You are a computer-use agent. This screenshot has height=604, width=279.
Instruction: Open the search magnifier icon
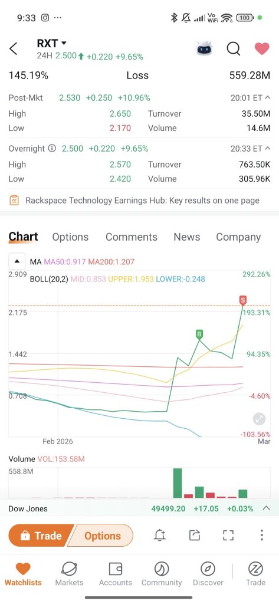[233, 49]
